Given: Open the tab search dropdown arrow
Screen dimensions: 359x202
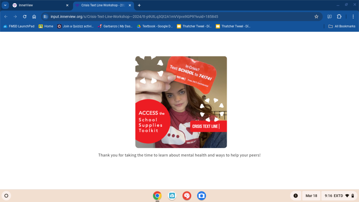Looking at the screenshot, I should click(5, 5).
